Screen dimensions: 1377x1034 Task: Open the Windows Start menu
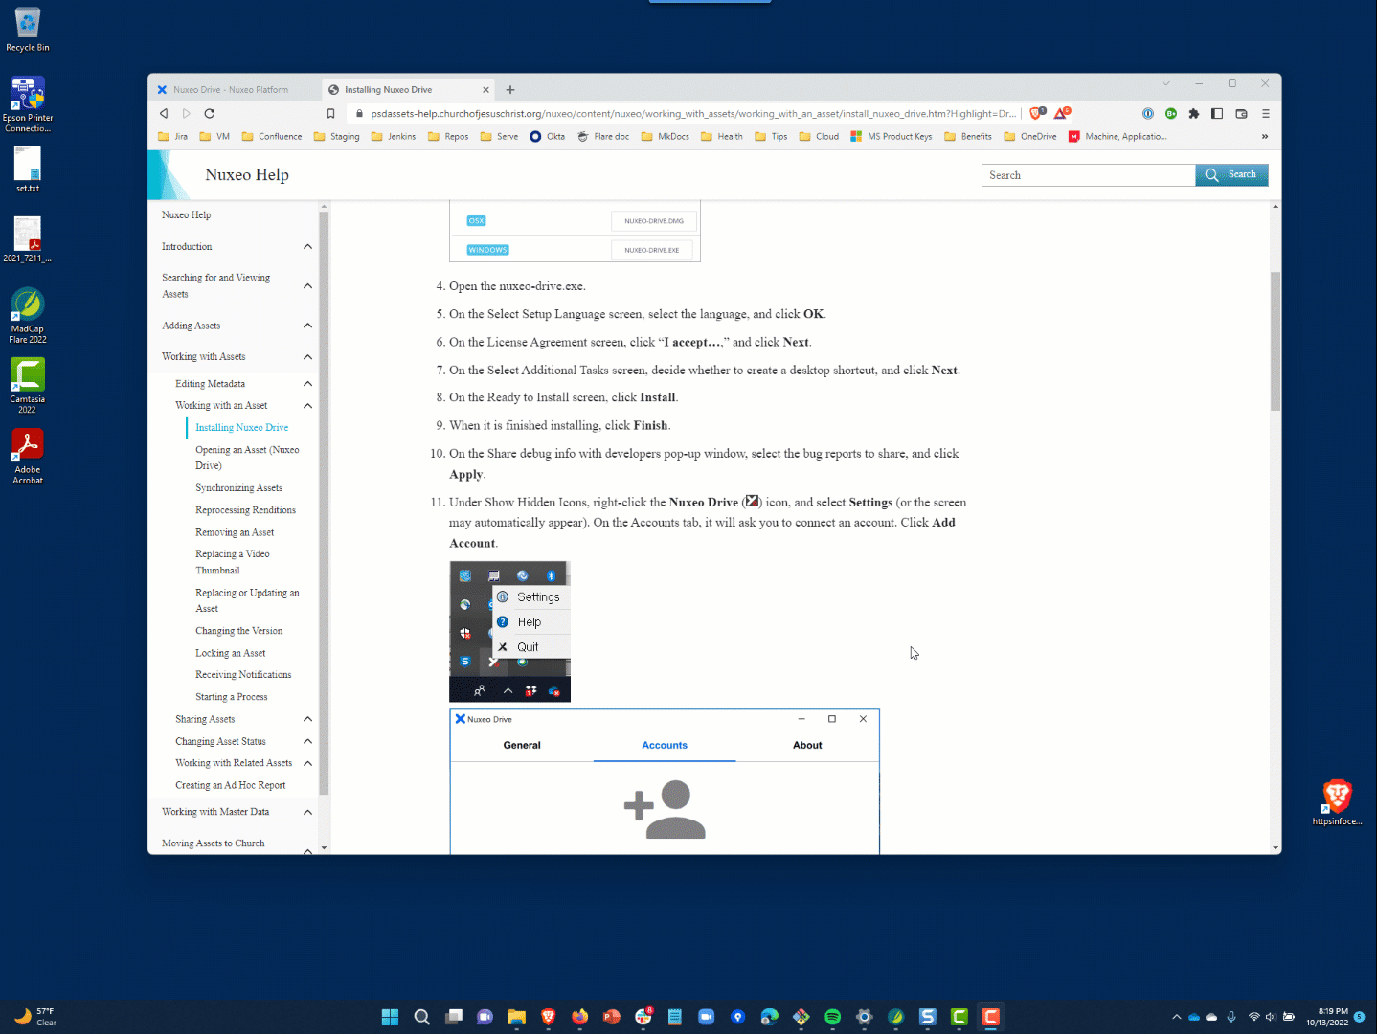[x=390, y=1017]
